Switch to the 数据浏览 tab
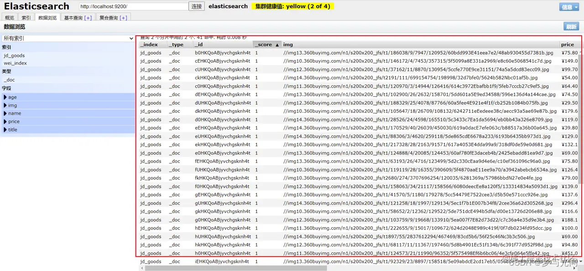Viewport: 584px width, 271px height. point(47,18)
